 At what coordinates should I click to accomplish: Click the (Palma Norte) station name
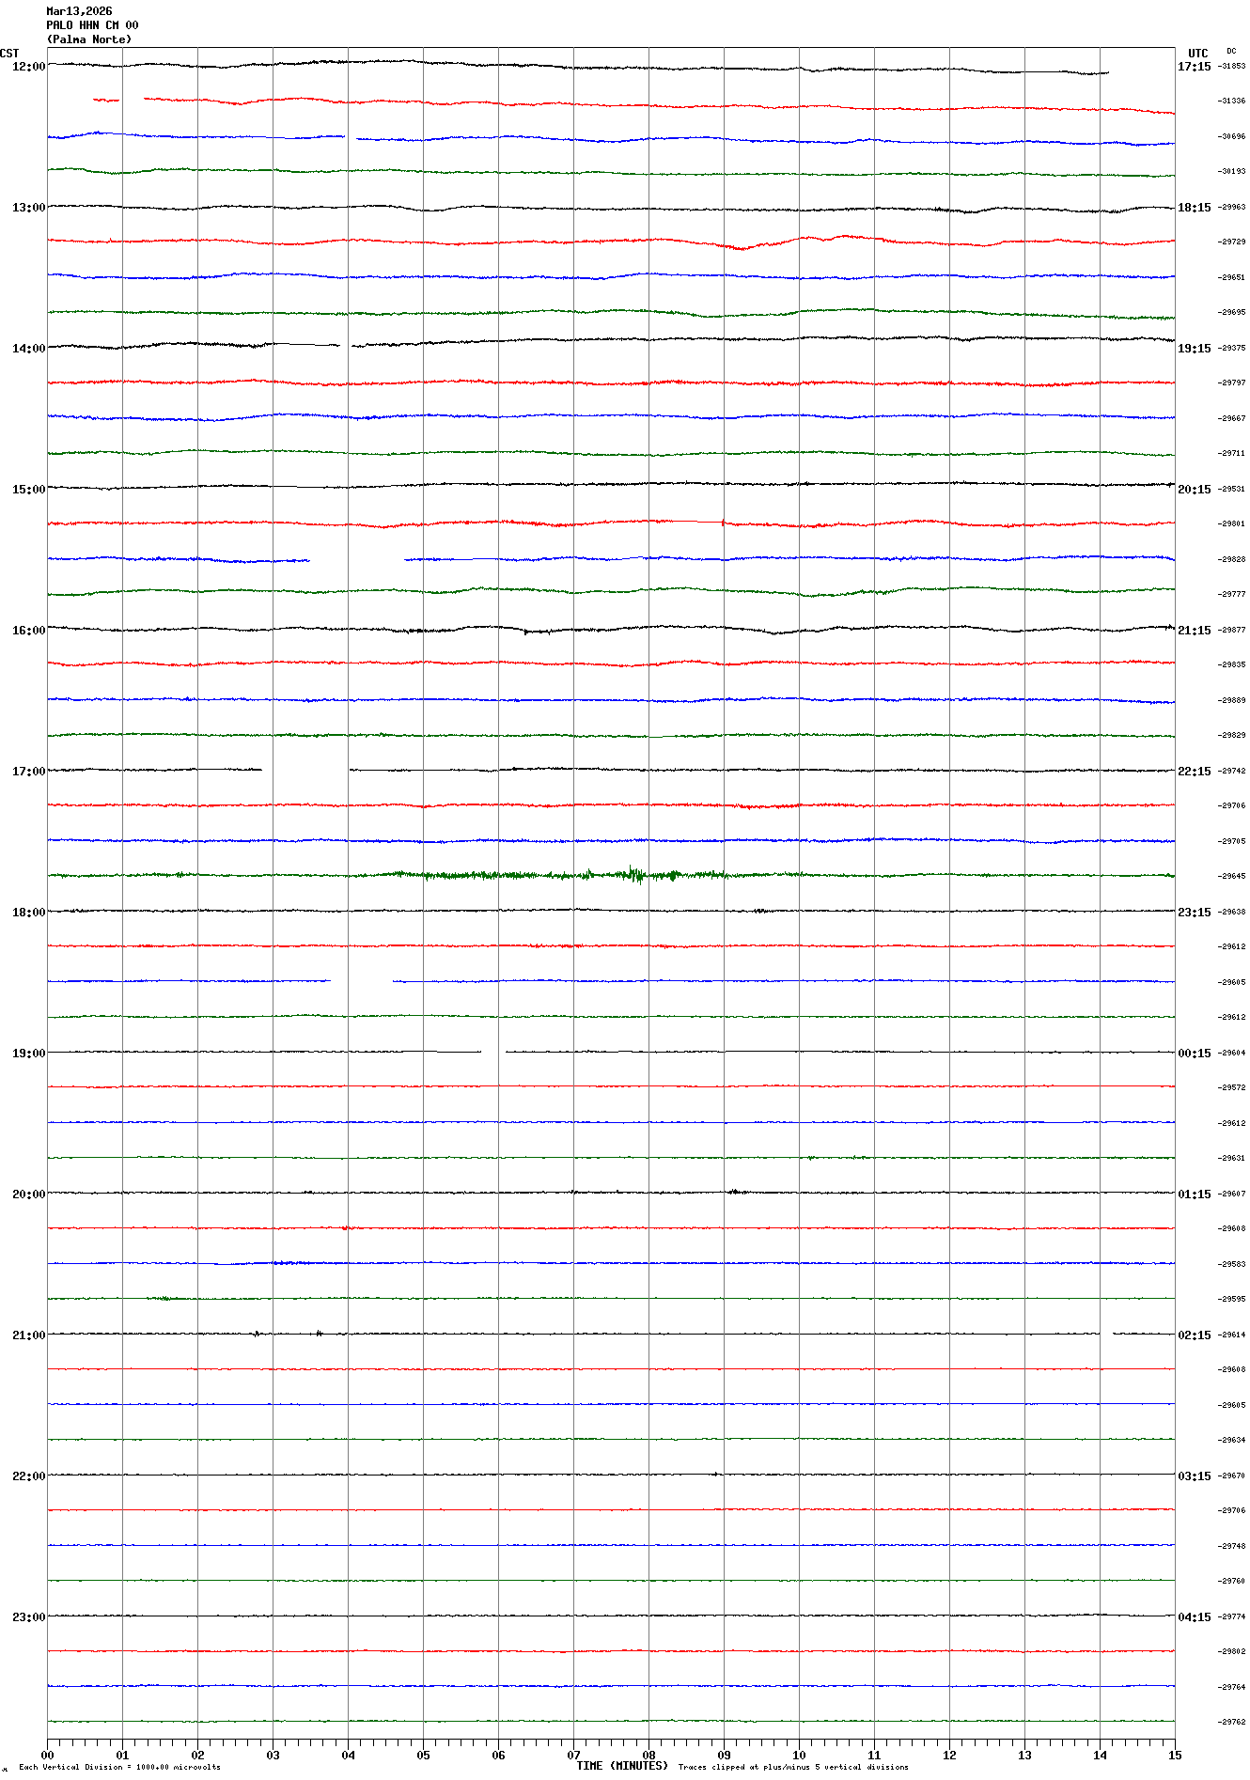[x=89, y=39]
